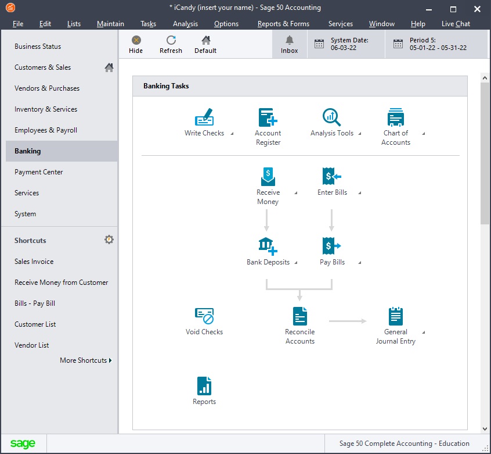Open Receive Money from Customer shortcut
Viewport: 491px width, 454px height.
61,283
